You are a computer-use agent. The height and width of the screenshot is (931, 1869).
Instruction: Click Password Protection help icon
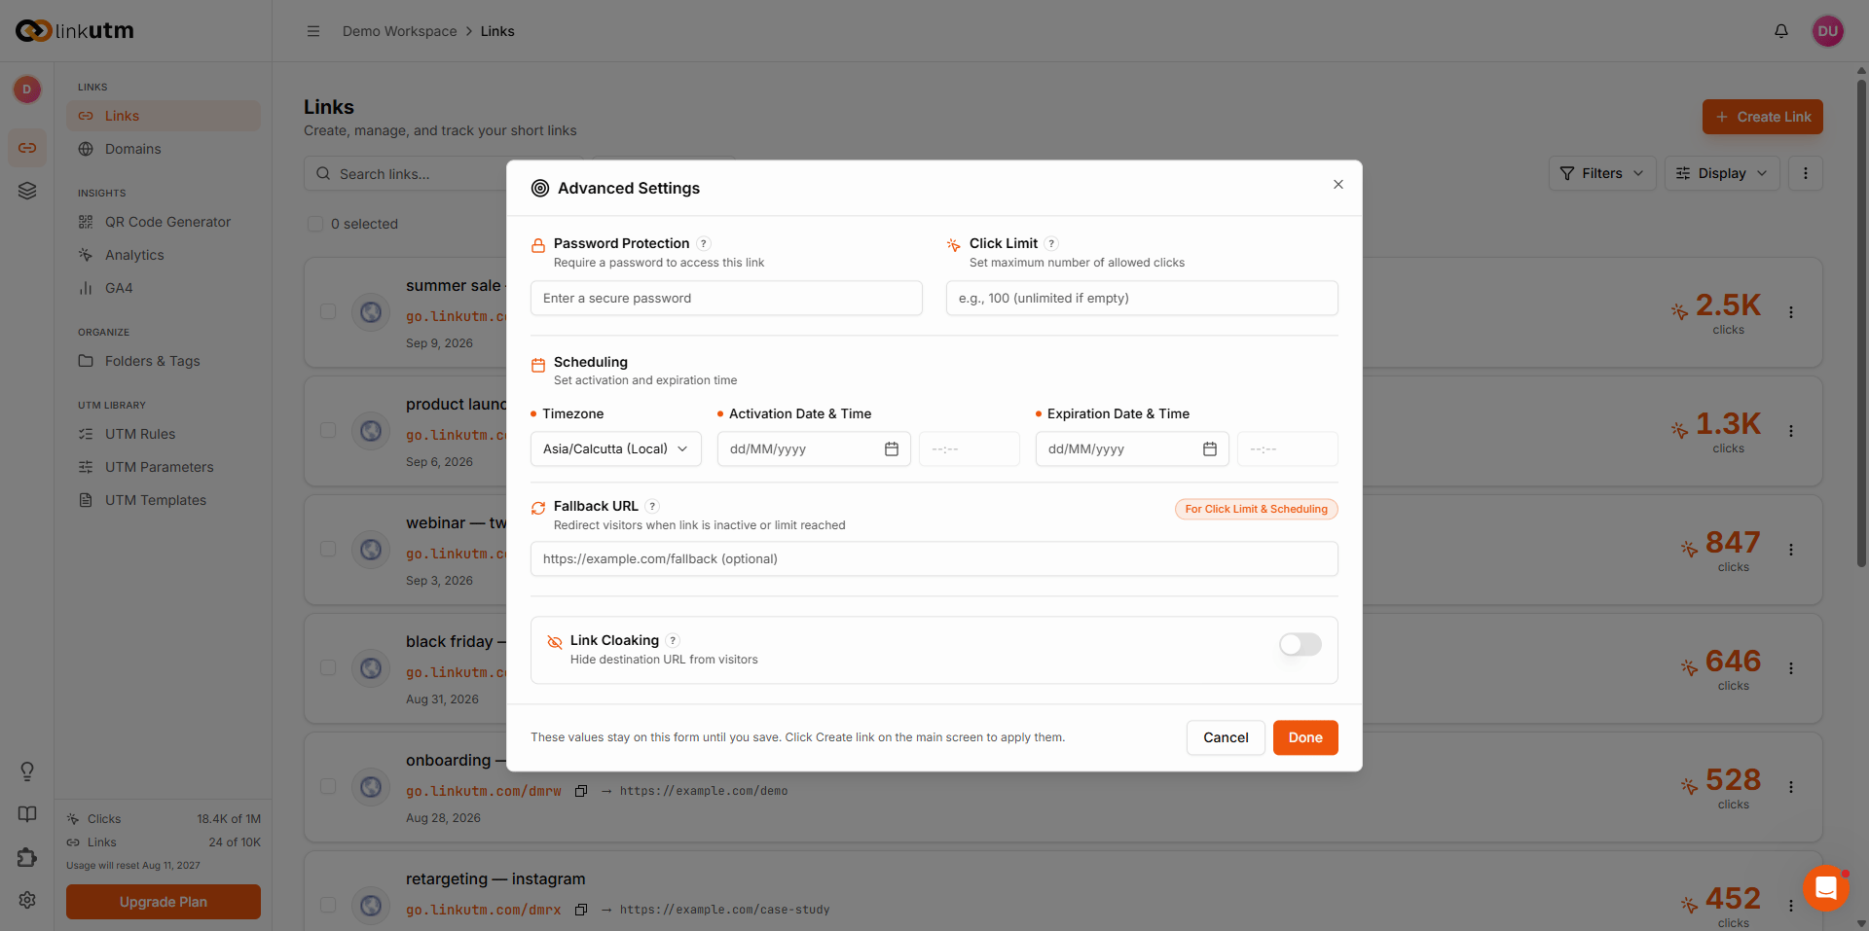[x=704, y=244]
